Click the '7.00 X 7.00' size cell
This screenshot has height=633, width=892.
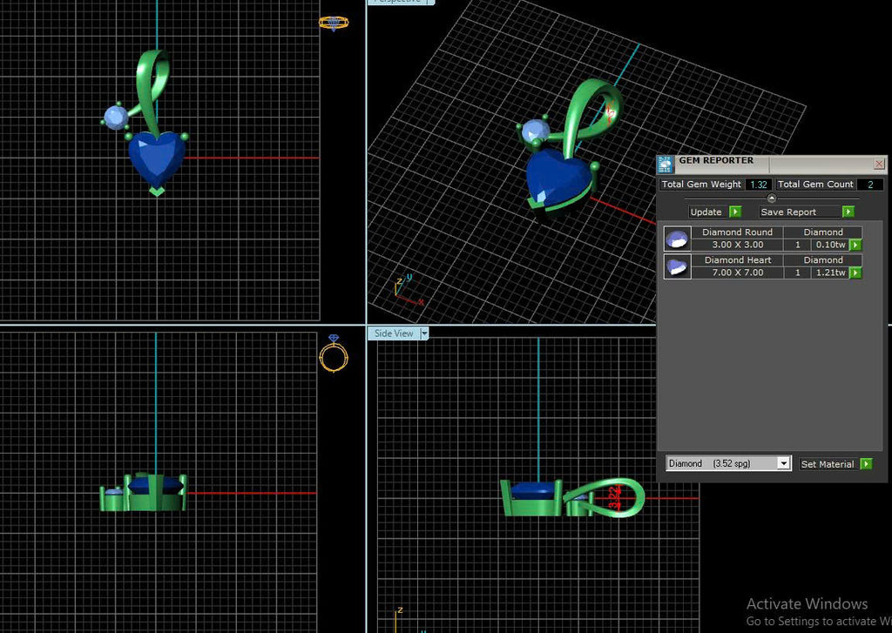[737, 273]
